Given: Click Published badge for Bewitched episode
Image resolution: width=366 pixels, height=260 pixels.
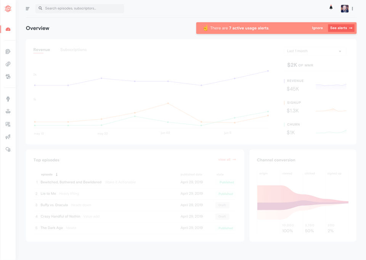Looking at the screenshot, I should click(x=226, y=182).
